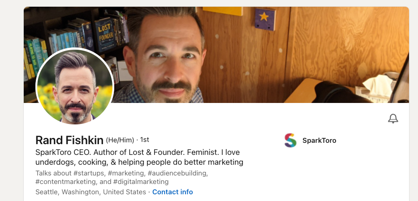This screenshot has width=418, height=201.
Task: Open the SparkToro company name link
Action: 319,141
